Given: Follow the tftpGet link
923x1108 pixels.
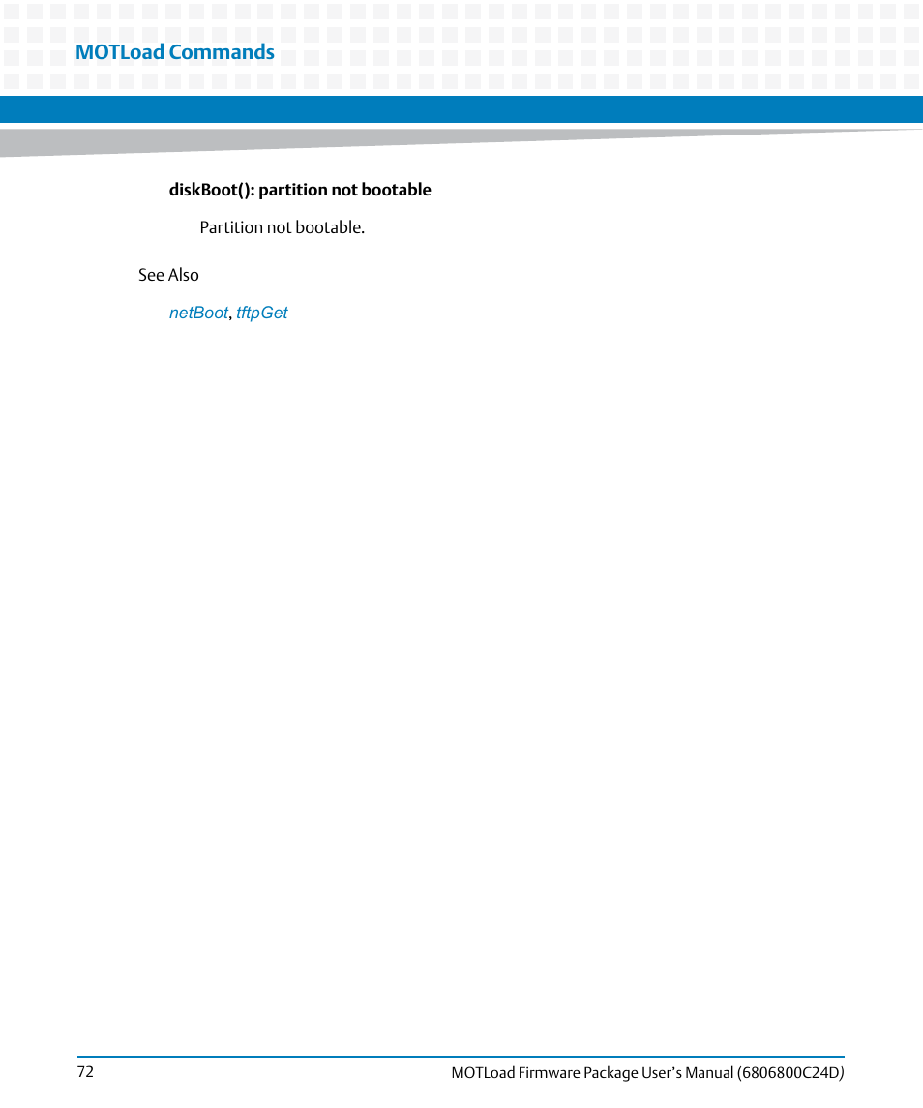Looking at the screenshot, I should pos(261,313).
